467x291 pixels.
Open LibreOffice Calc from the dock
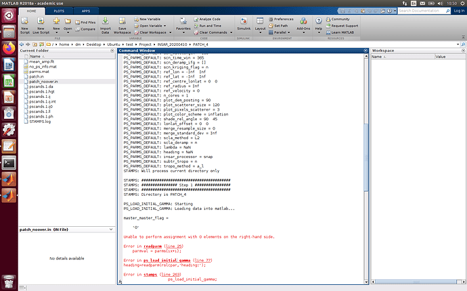pos(9,81)
